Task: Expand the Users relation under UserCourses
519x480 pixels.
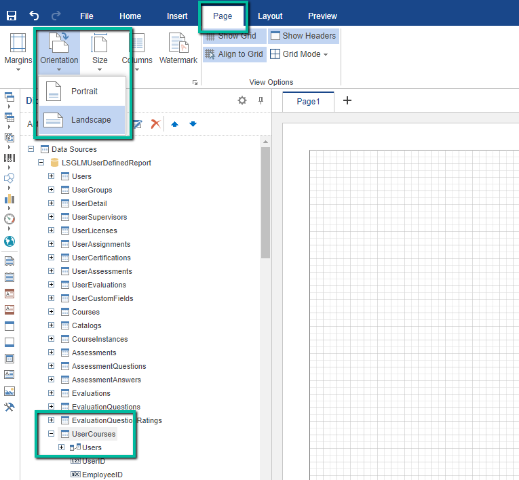Action: [61, 447]
